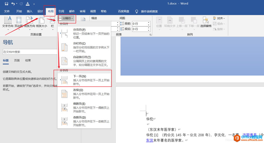Choose 分栏符(C) column break option
Screen dimensions: 264x143
coord(84,47)
